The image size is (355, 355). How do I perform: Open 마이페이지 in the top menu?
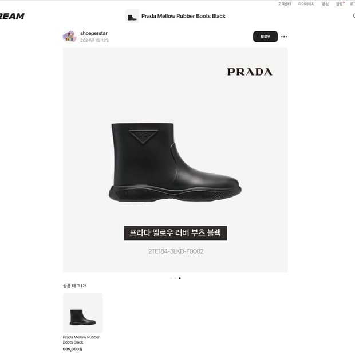click(x=306, y=4)
